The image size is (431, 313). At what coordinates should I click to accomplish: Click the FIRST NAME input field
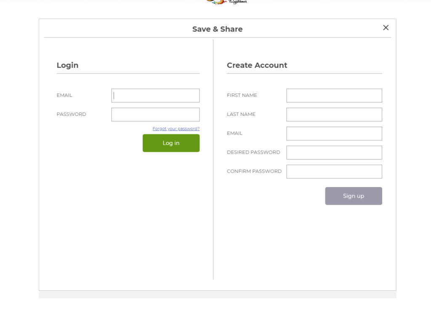334,96
